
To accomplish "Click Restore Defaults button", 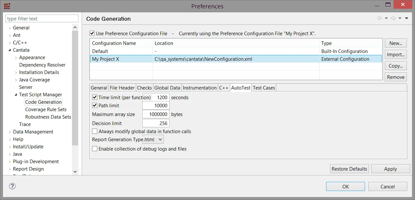I will (350, 169).
